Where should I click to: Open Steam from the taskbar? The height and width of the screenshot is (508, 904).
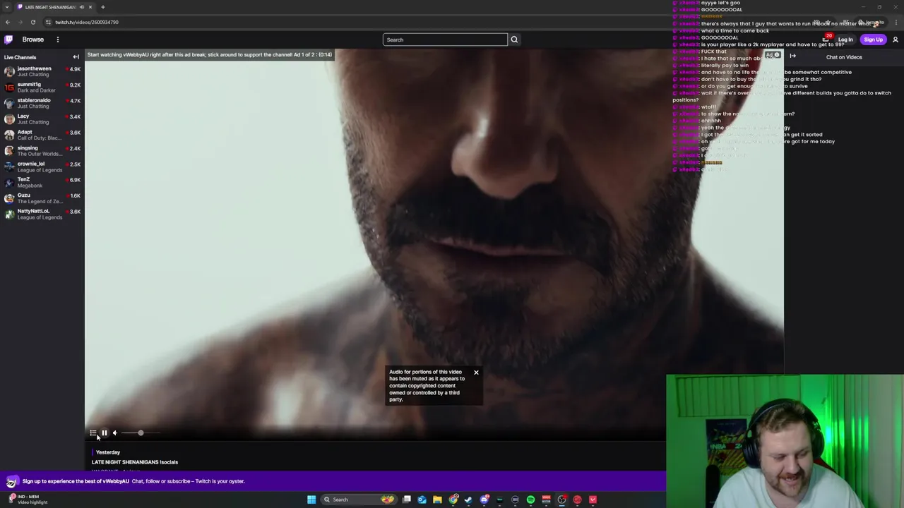(x=468, y=500)
